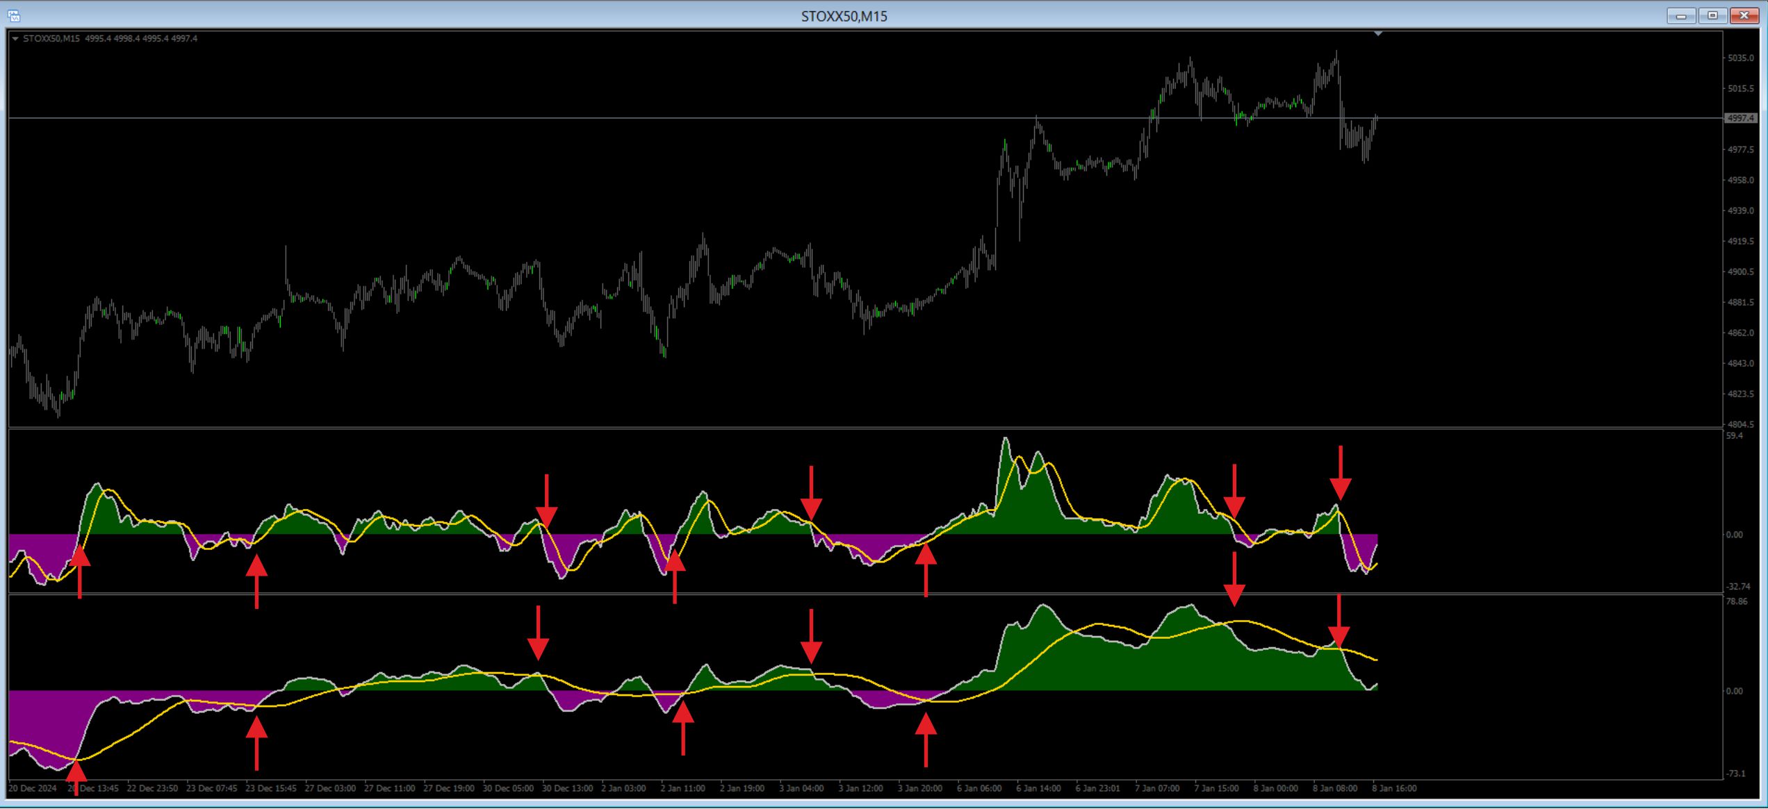The width and height of the screenshot is (1768, 809).
Task: Click the 20 Dec 2024 date label
Action: tap(33, 788)
